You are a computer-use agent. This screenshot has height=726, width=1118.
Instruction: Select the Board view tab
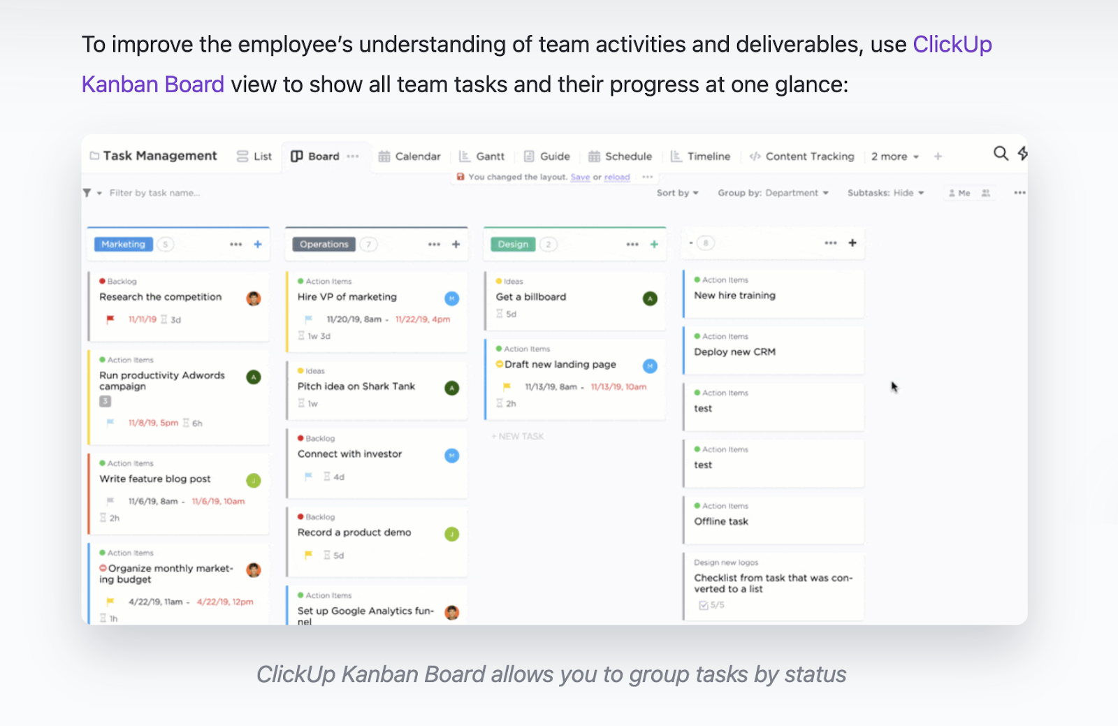point(315,157)
